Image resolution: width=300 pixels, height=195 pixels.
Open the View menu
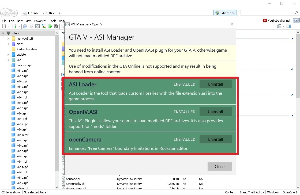pos(28,21)
